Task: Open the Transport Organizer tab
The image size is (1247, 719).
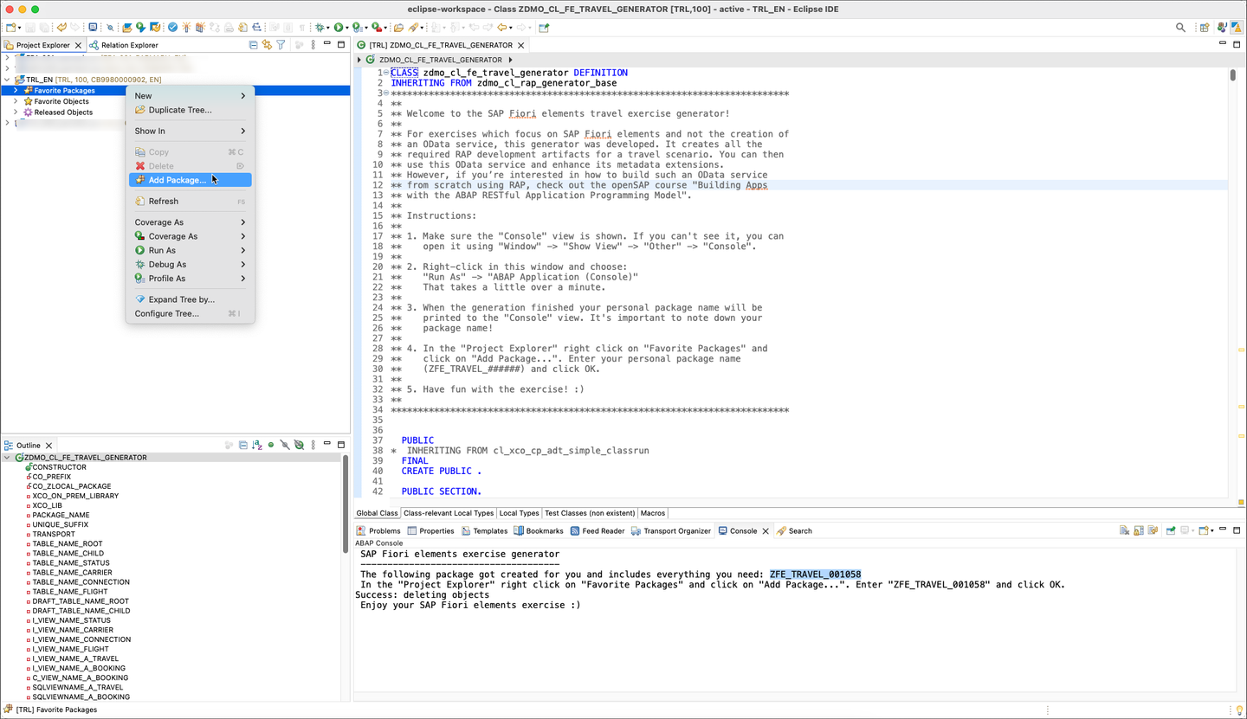Action: (x=671, y=531)
